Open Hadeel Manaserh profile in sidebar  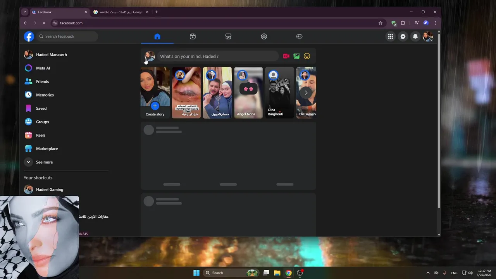click(x=66, y=55)
